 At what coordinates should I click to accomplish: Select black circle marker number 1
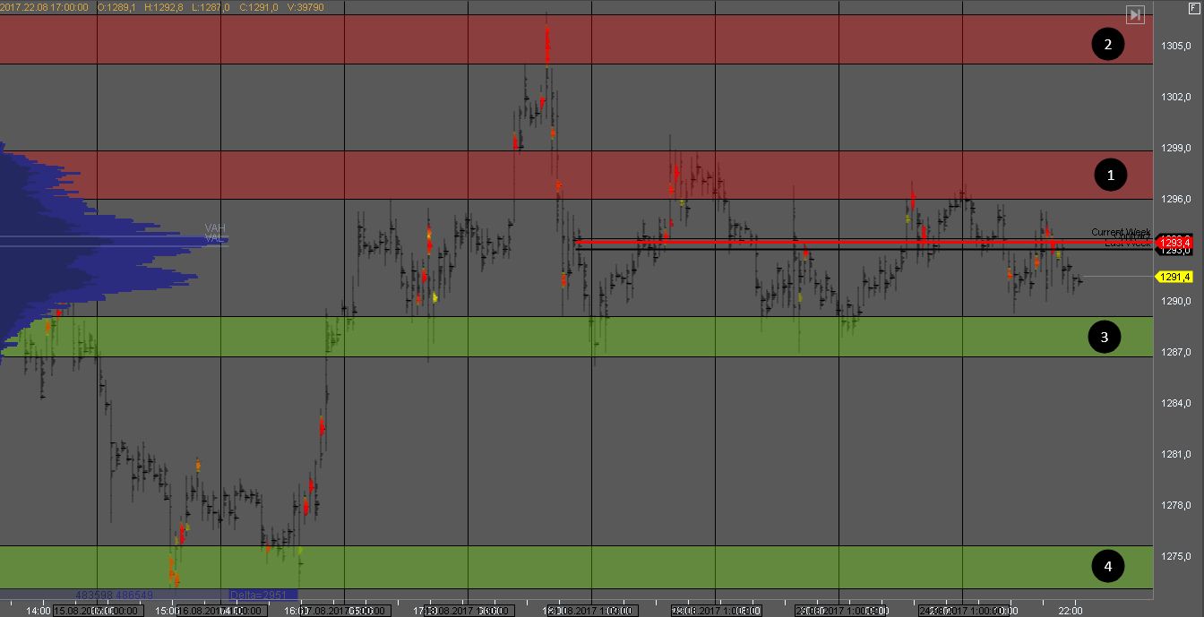pyautogui.click(x=1111, y=176)
